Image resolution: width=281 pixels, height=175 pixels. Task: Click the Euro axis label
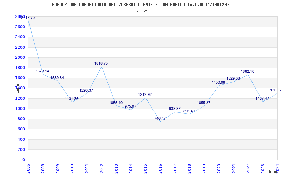pyautogui.click(x=17, y=89)
